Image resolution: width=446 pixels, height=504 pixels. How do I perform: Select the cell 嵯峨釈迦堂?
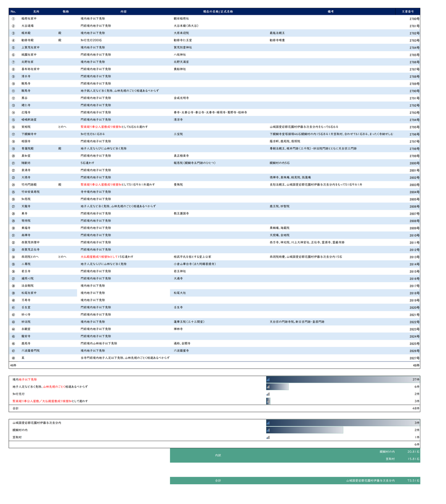tap(29, 120)
